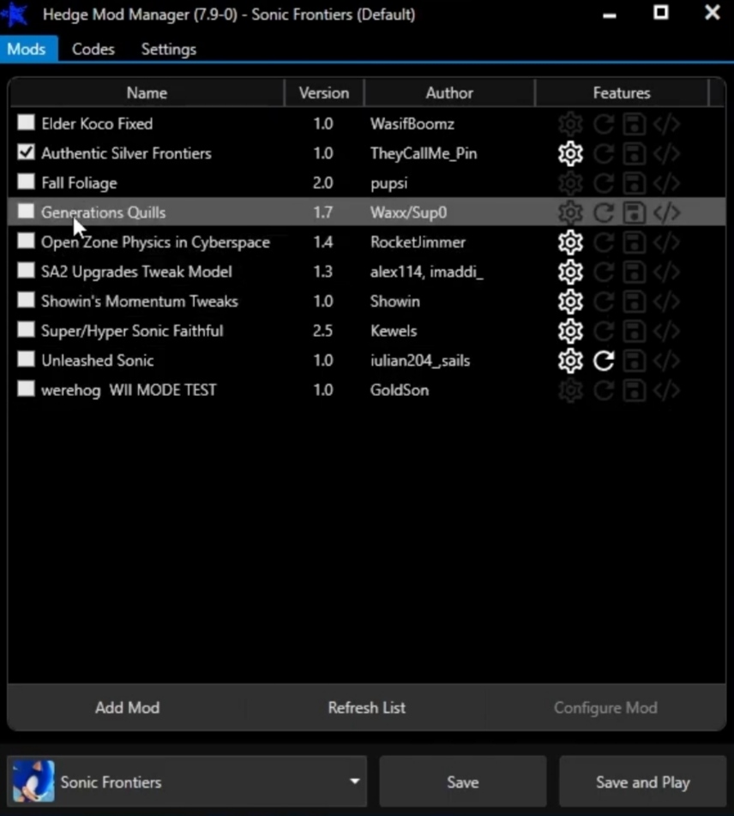Open the Sonic Frontiers game dropdown
The image size is (734, 816).
(188, 782)
